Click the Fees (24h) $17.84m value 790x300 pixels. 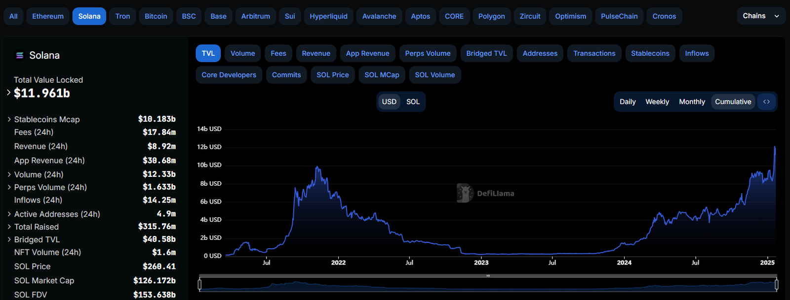click(159, 132)
